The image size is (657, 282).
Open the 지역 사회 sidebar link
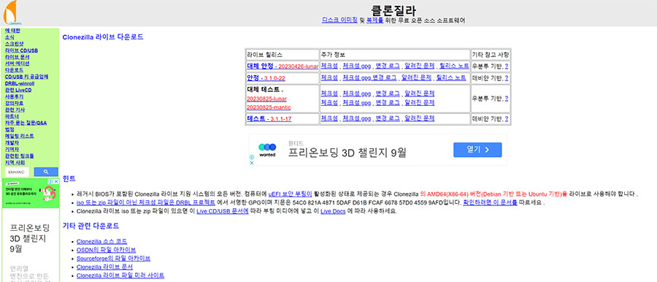(15, 162)
